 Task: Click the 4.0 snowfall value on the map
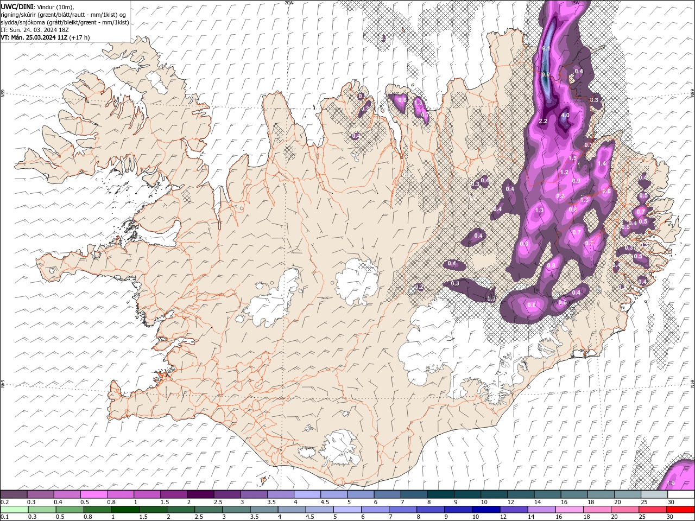(565, 115)
